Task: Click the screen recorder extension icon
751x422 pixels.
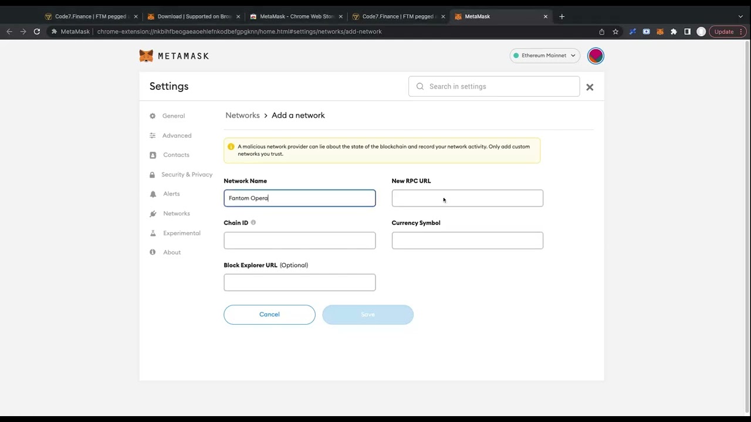Action: (x=646, y=32)
